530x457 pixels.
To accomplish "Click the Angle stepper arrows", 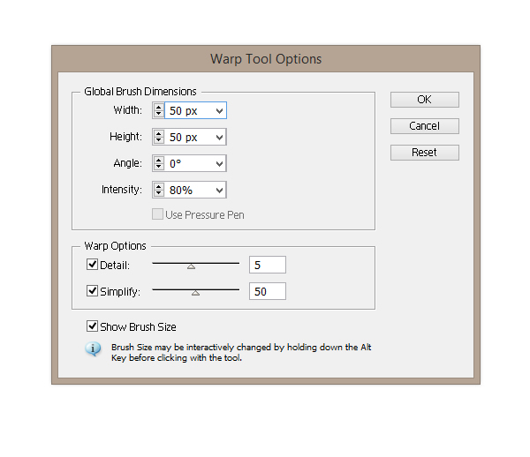I will point(159,163).
